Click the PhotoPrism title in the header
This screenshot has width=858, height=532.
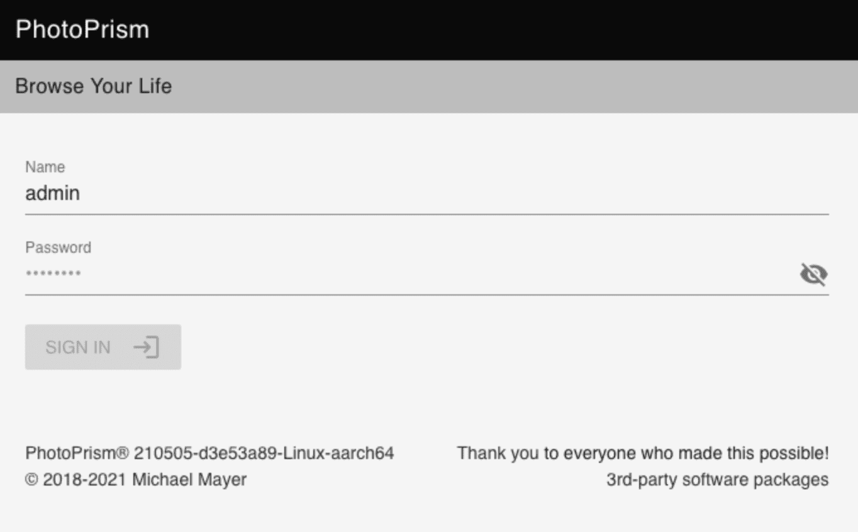[82, 30]
